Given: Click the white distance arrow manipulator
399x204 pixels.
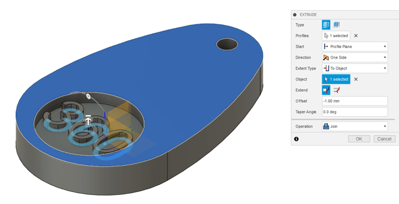Looking at the screenshot, I should tap(88, 120).
